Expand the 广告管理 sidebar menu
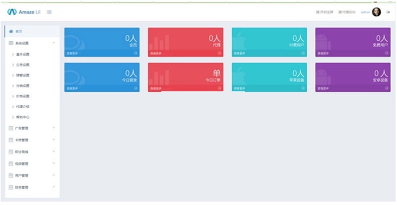This screenshot has height=205, width=397. pyautogui.click(x=32, y=128)
